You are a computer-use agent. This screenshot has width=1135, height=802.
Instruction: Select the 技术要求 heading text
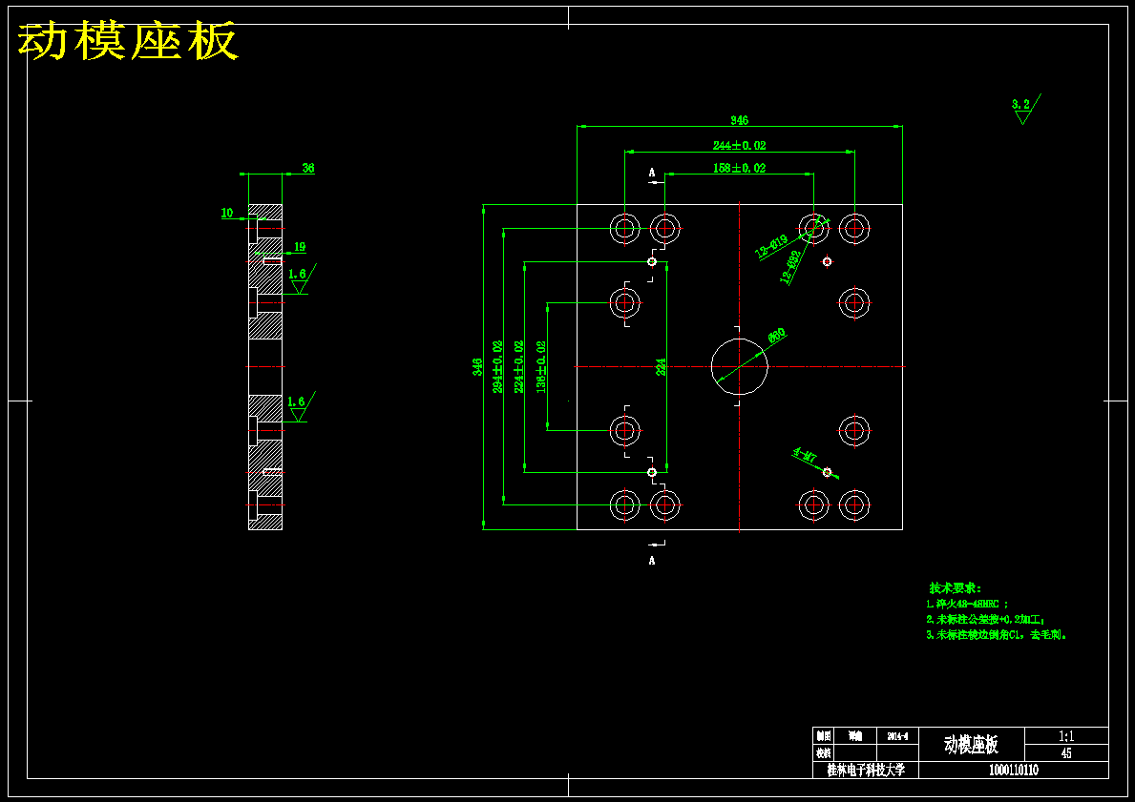pos(956,588)
